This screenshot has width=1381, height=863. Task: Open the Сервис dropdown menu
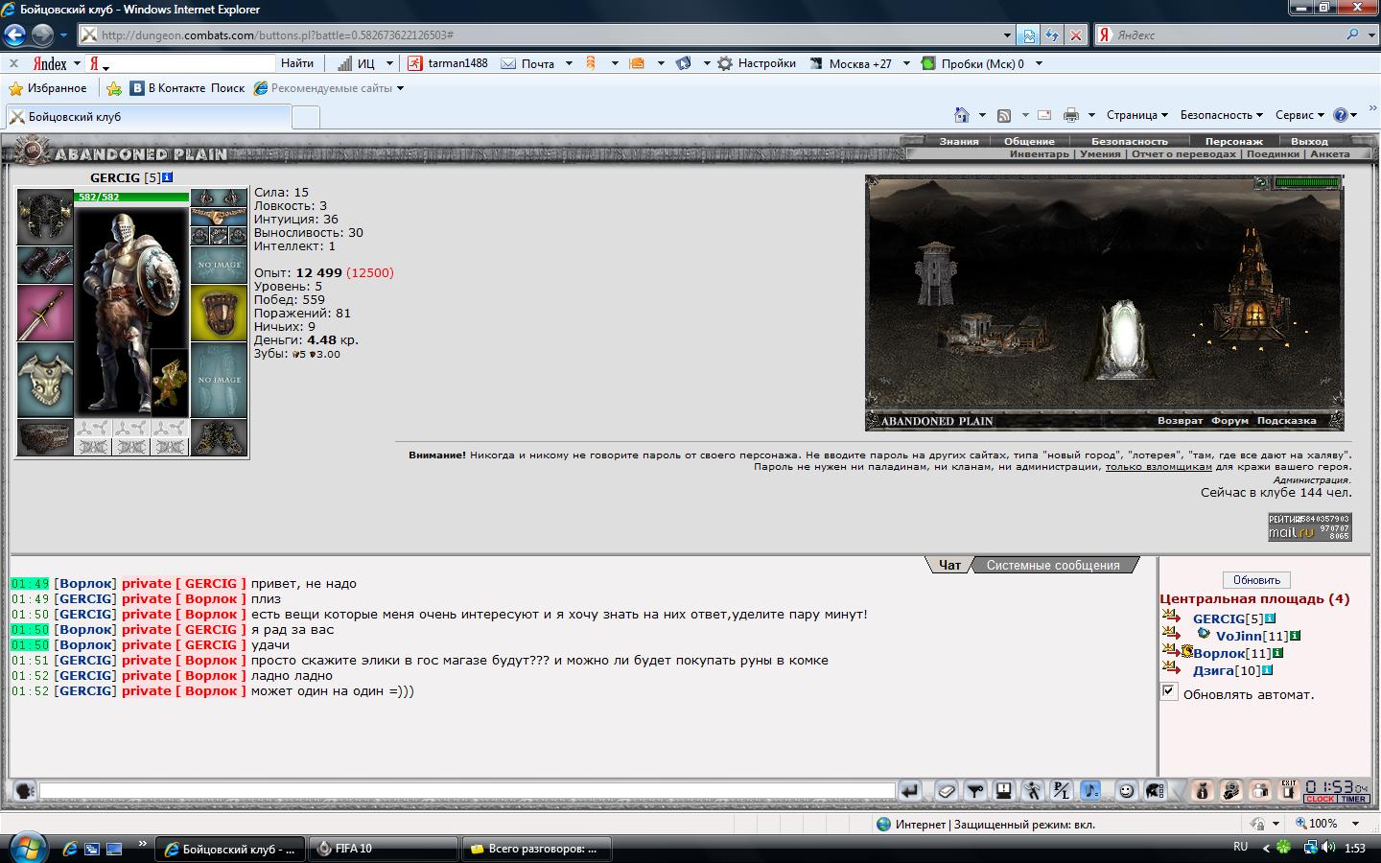coord(1299,115)
